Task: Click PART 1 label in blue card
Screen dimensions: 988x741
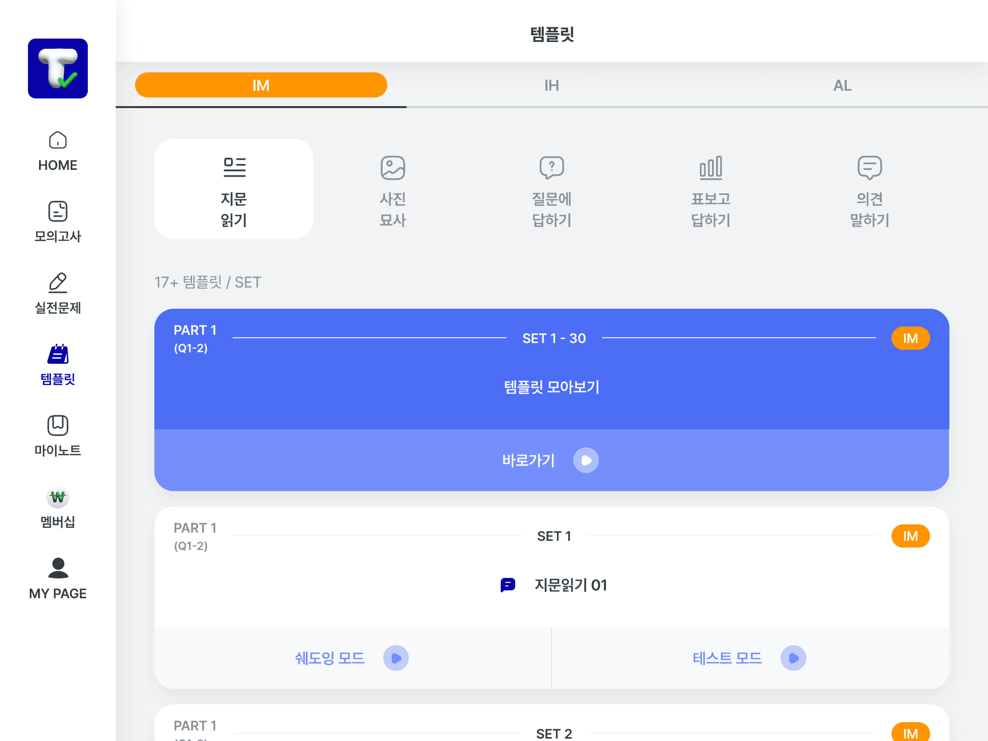Action: coord(195,330)
